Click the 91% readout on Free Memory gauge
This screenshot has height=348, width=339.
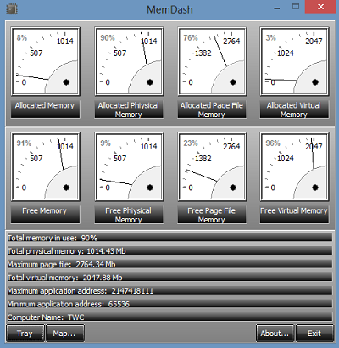[24, 143]
